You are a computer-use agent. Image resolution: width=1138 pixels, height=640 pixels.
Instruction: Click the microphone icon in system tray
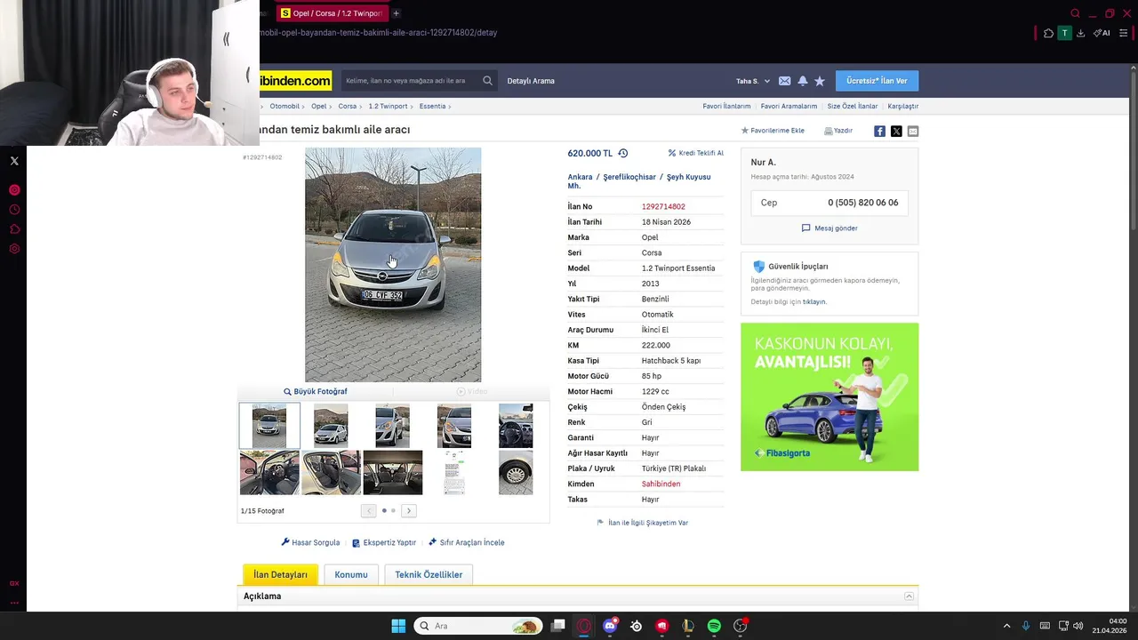click(1026, 626)
